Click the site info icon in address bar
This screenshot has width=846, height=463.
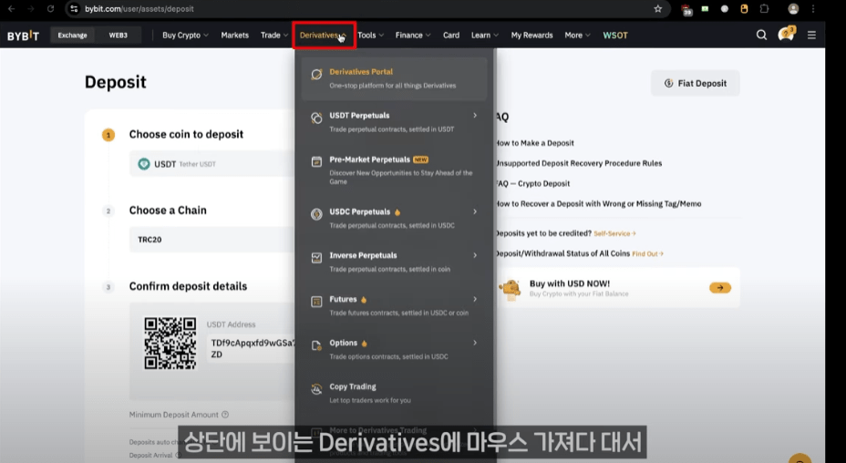point(75,8)
